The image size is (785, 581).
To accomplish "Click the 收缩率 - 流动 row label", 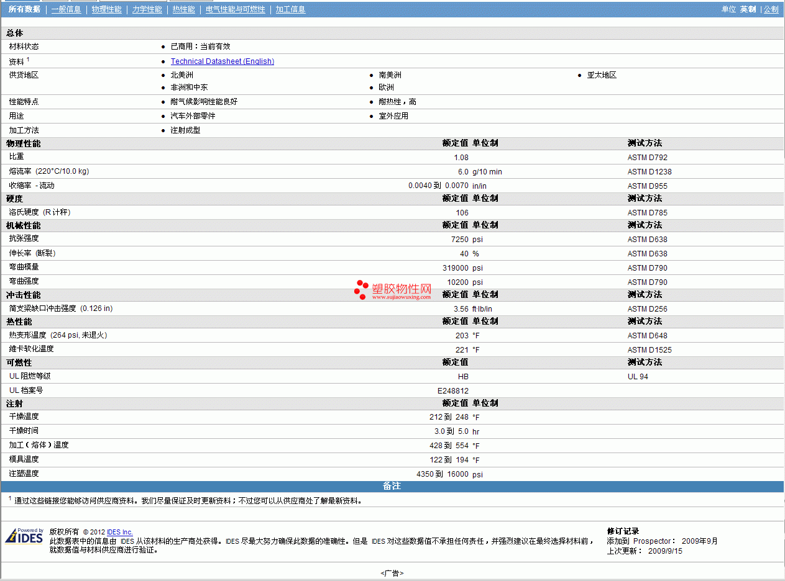I will (x=32, y=186).
